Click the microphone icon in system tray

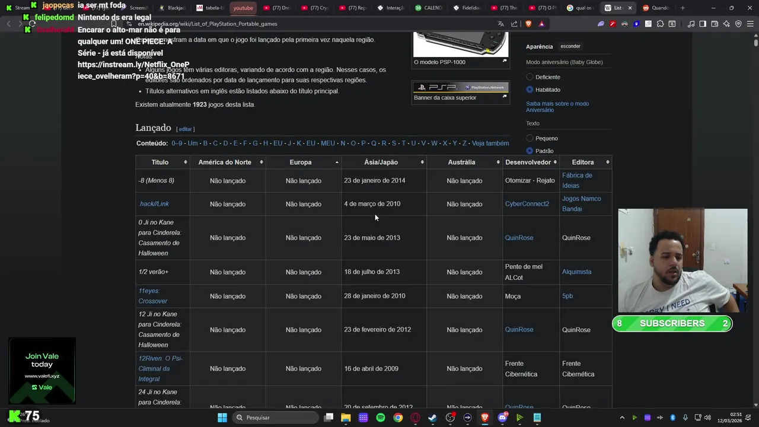point(685,418)
